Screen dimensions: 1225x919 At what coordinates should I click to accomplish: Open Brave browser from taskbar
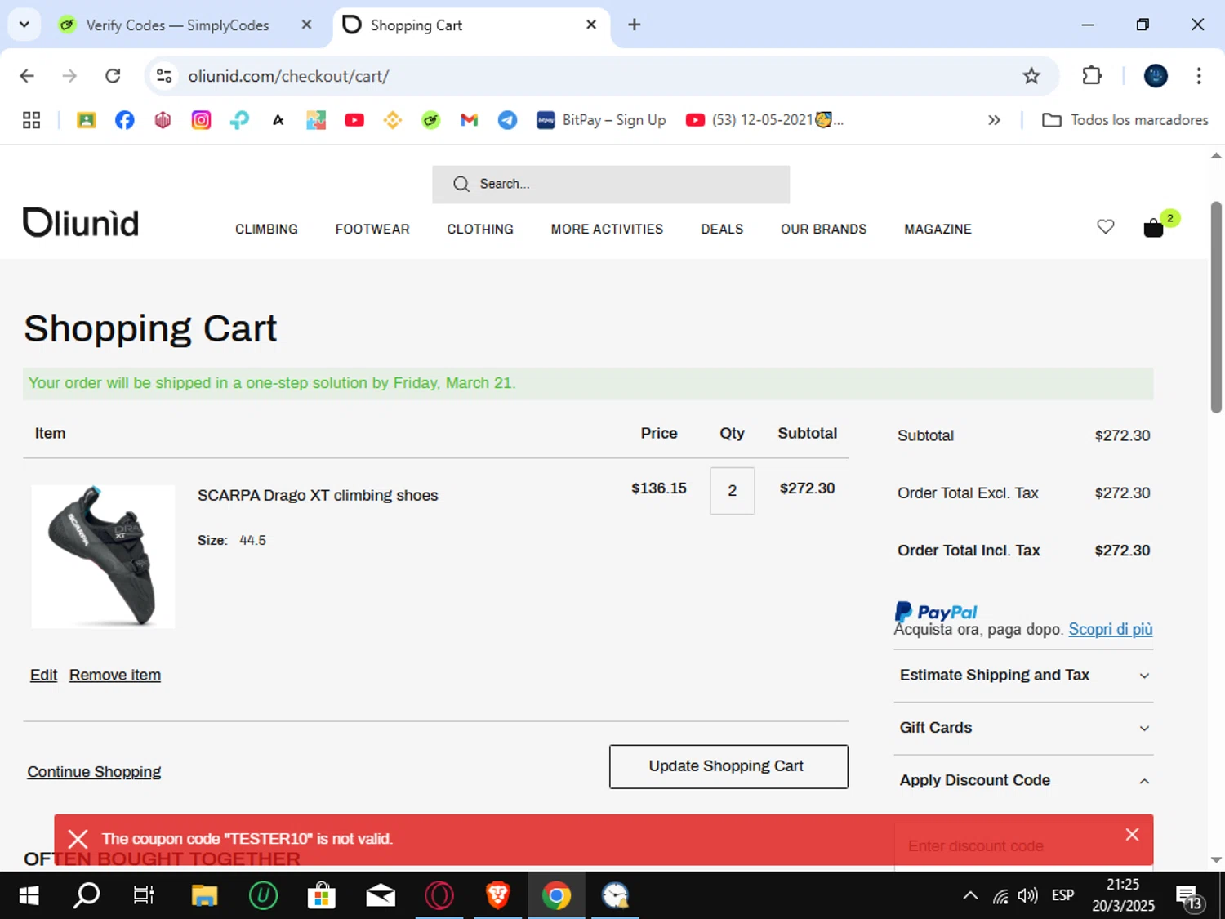[497, 896]
